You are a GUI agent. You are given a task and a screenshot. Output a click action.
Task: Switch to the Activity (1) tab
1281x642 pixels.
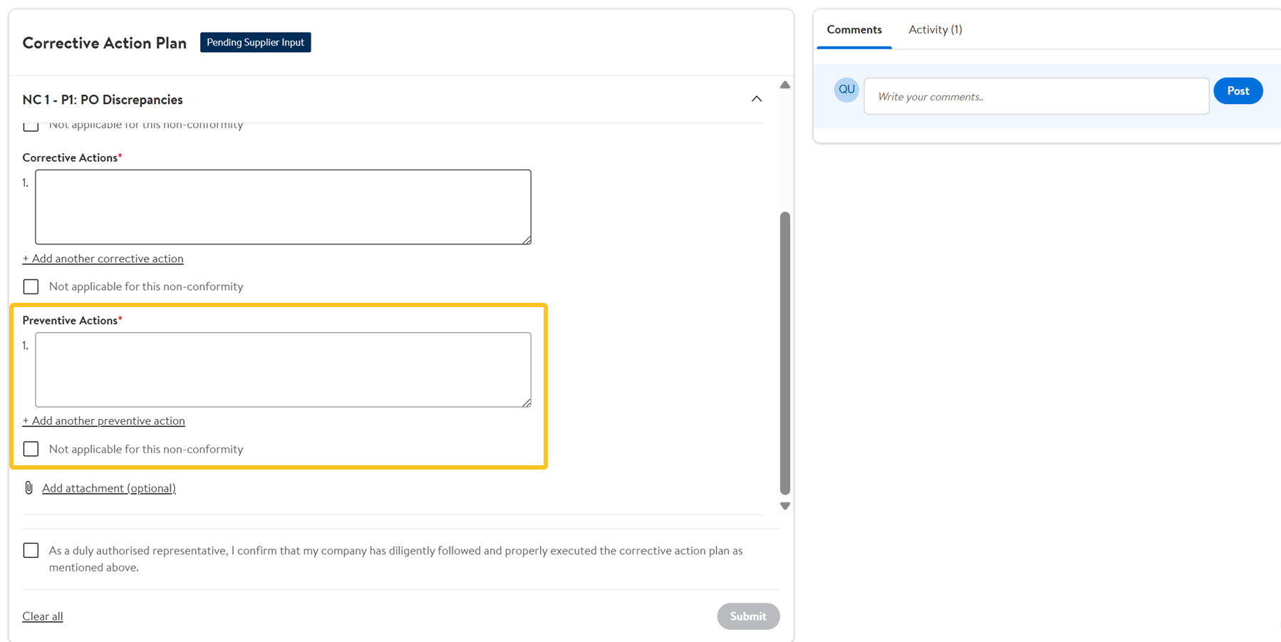[935, 30]
